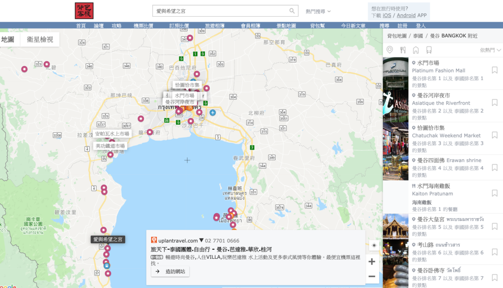
Task: Click the uplantravel.com ad headline
Action: pos(211,249)
